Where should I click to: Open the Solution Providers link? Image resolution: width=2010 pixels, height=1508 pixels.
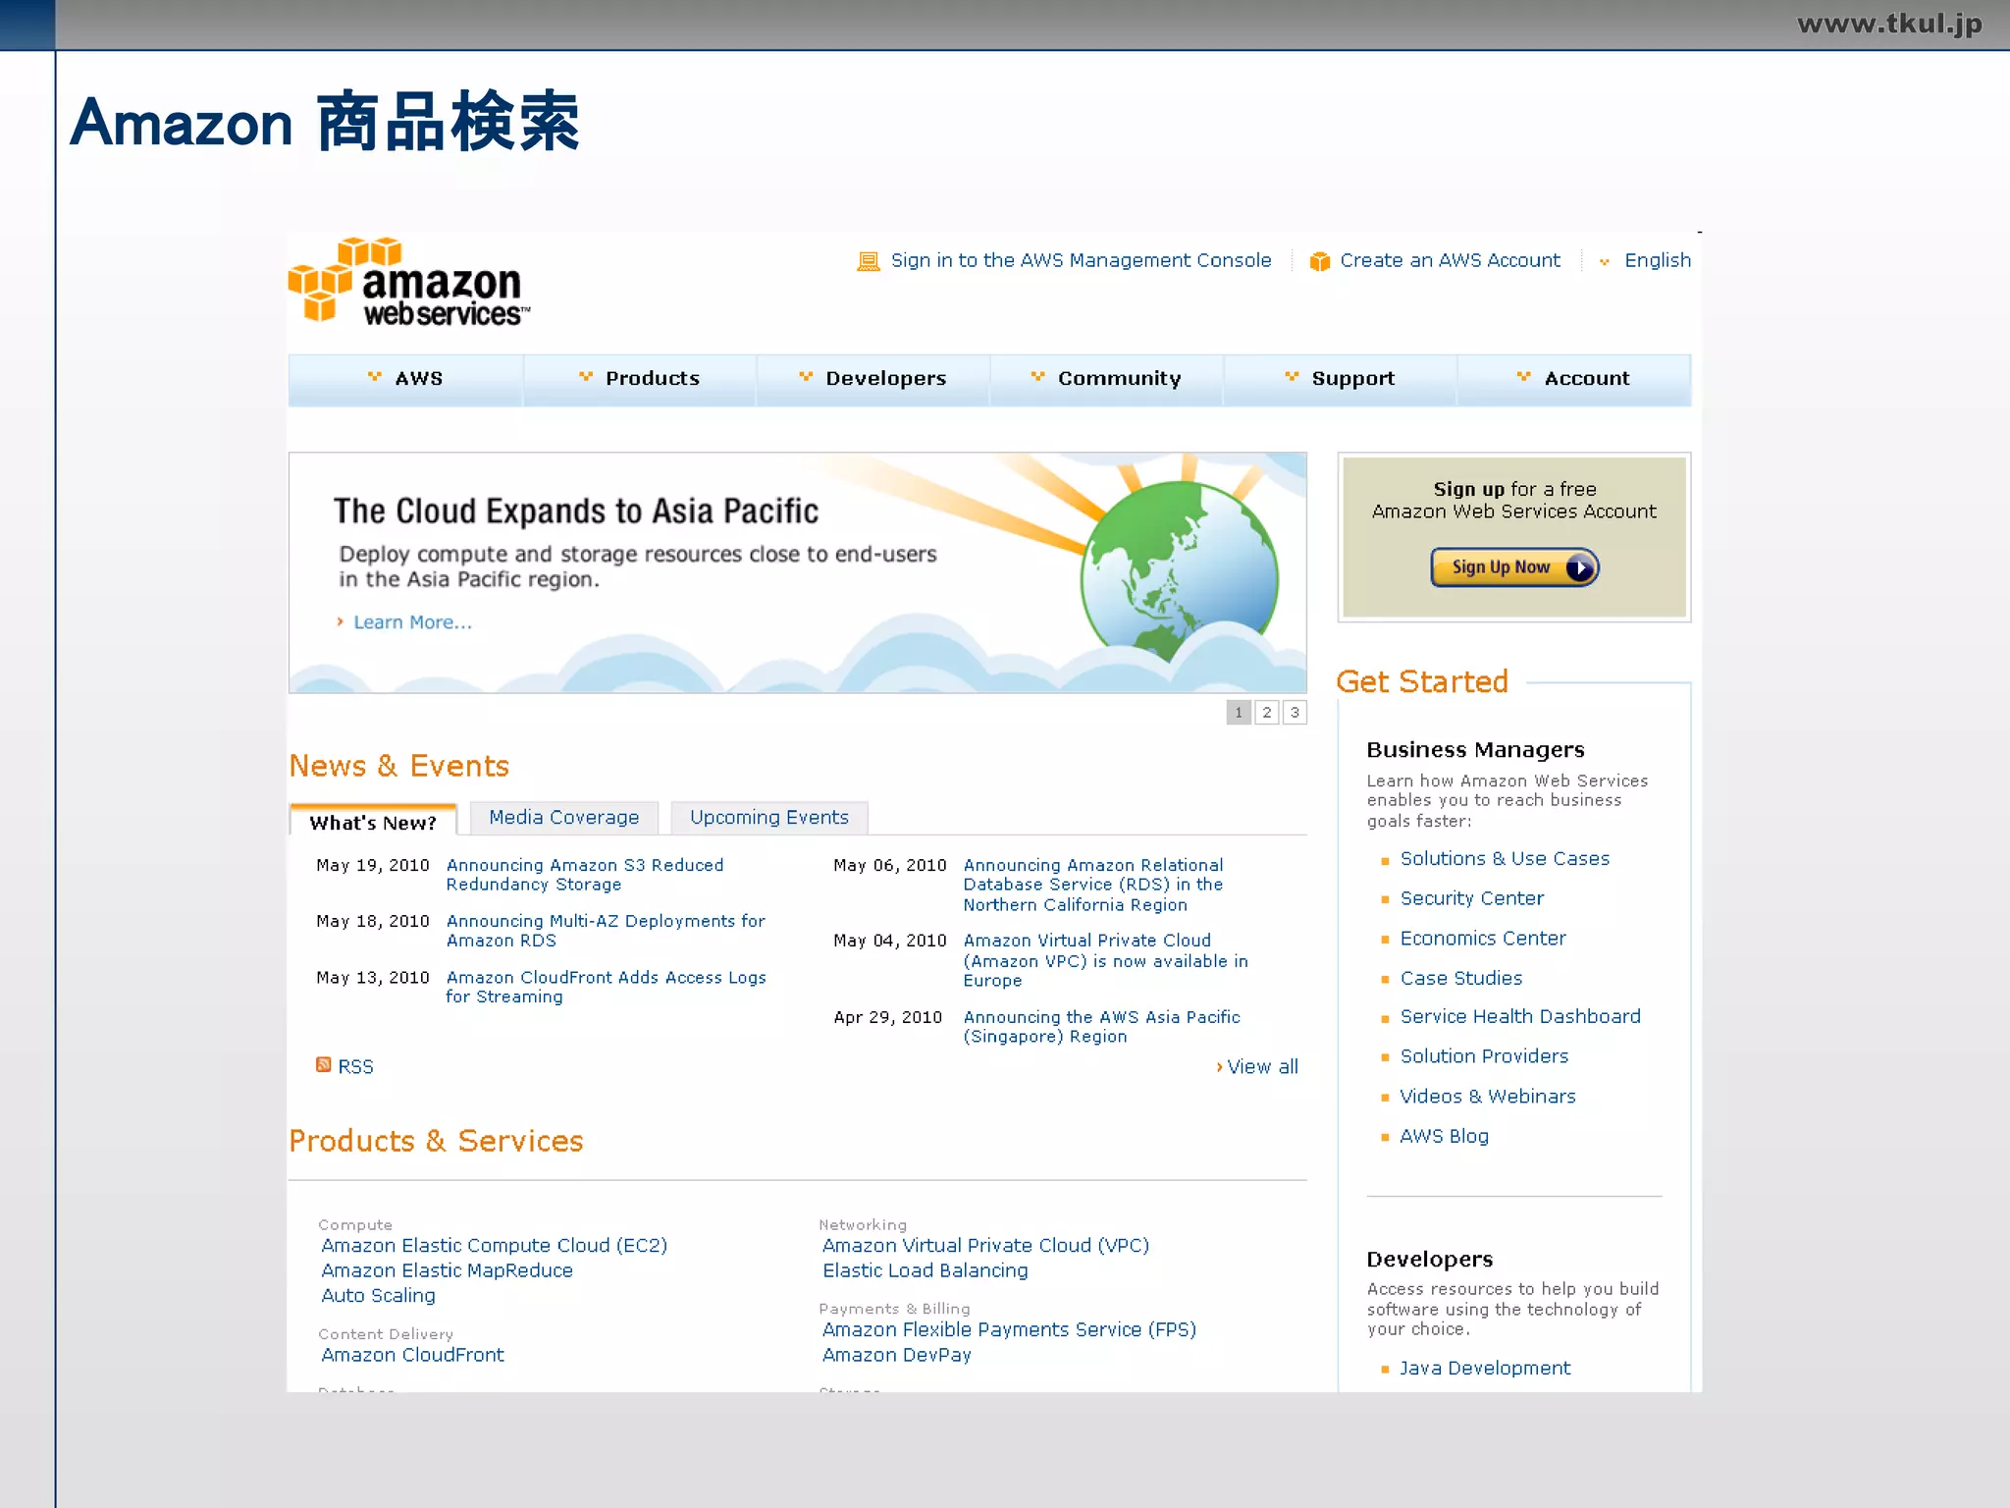(x=1484, y=1056)
